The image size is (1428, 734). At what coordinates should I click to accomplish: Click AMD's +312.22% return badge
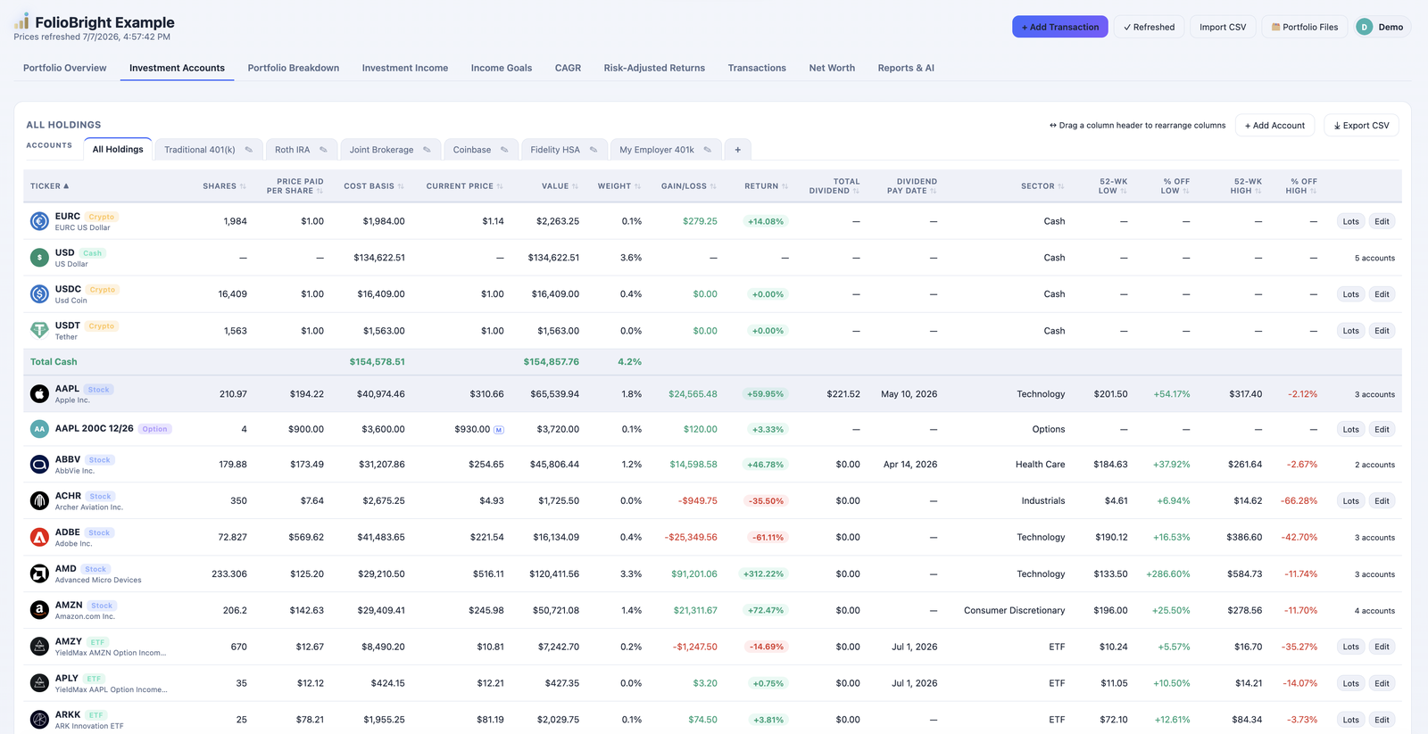coord(763,574)
